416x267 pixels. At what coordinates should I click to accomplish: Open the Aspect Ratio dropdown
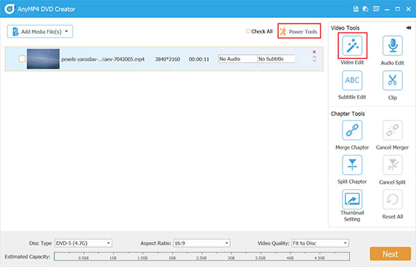[x=202, y=243]
